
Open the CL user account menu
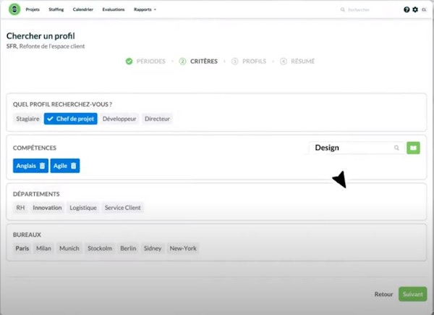click(x=424, y=10)
